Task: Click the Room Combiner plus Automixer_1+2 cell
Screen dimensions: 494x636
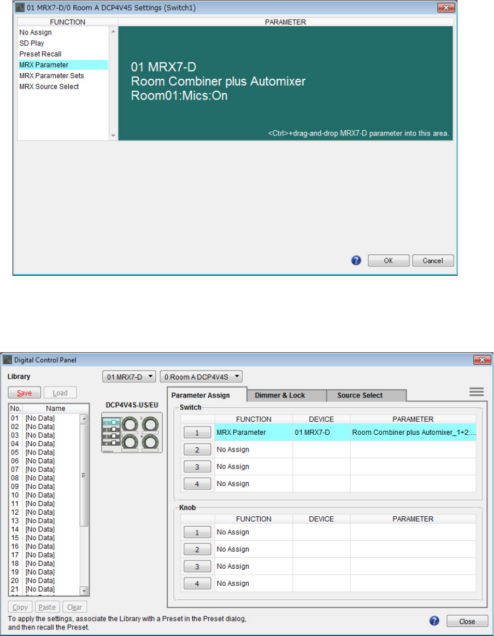Action: (413, 433)
